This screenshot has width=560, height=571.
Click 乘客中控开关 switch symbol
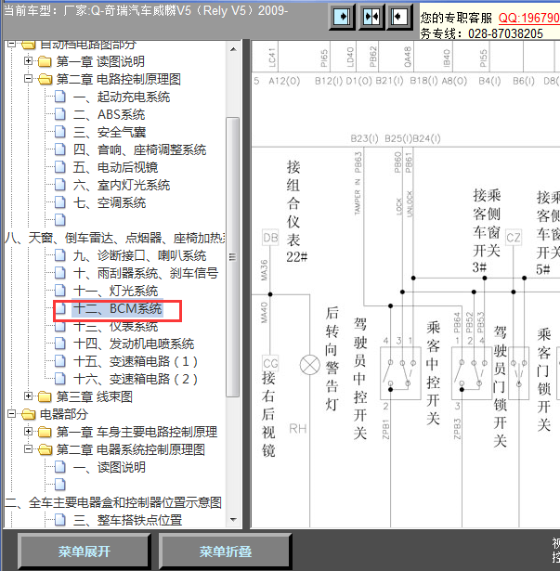[x=472, y=373]
